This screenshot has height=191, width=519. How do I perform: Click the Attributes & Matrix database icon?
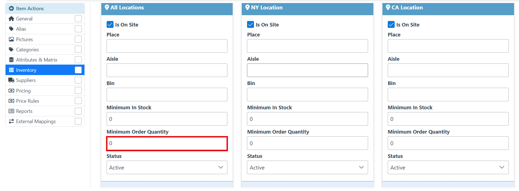pos(11,60)
